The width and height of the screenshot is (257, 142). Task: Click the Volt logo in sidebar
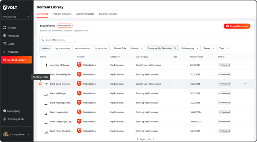[x=10, y=8]
